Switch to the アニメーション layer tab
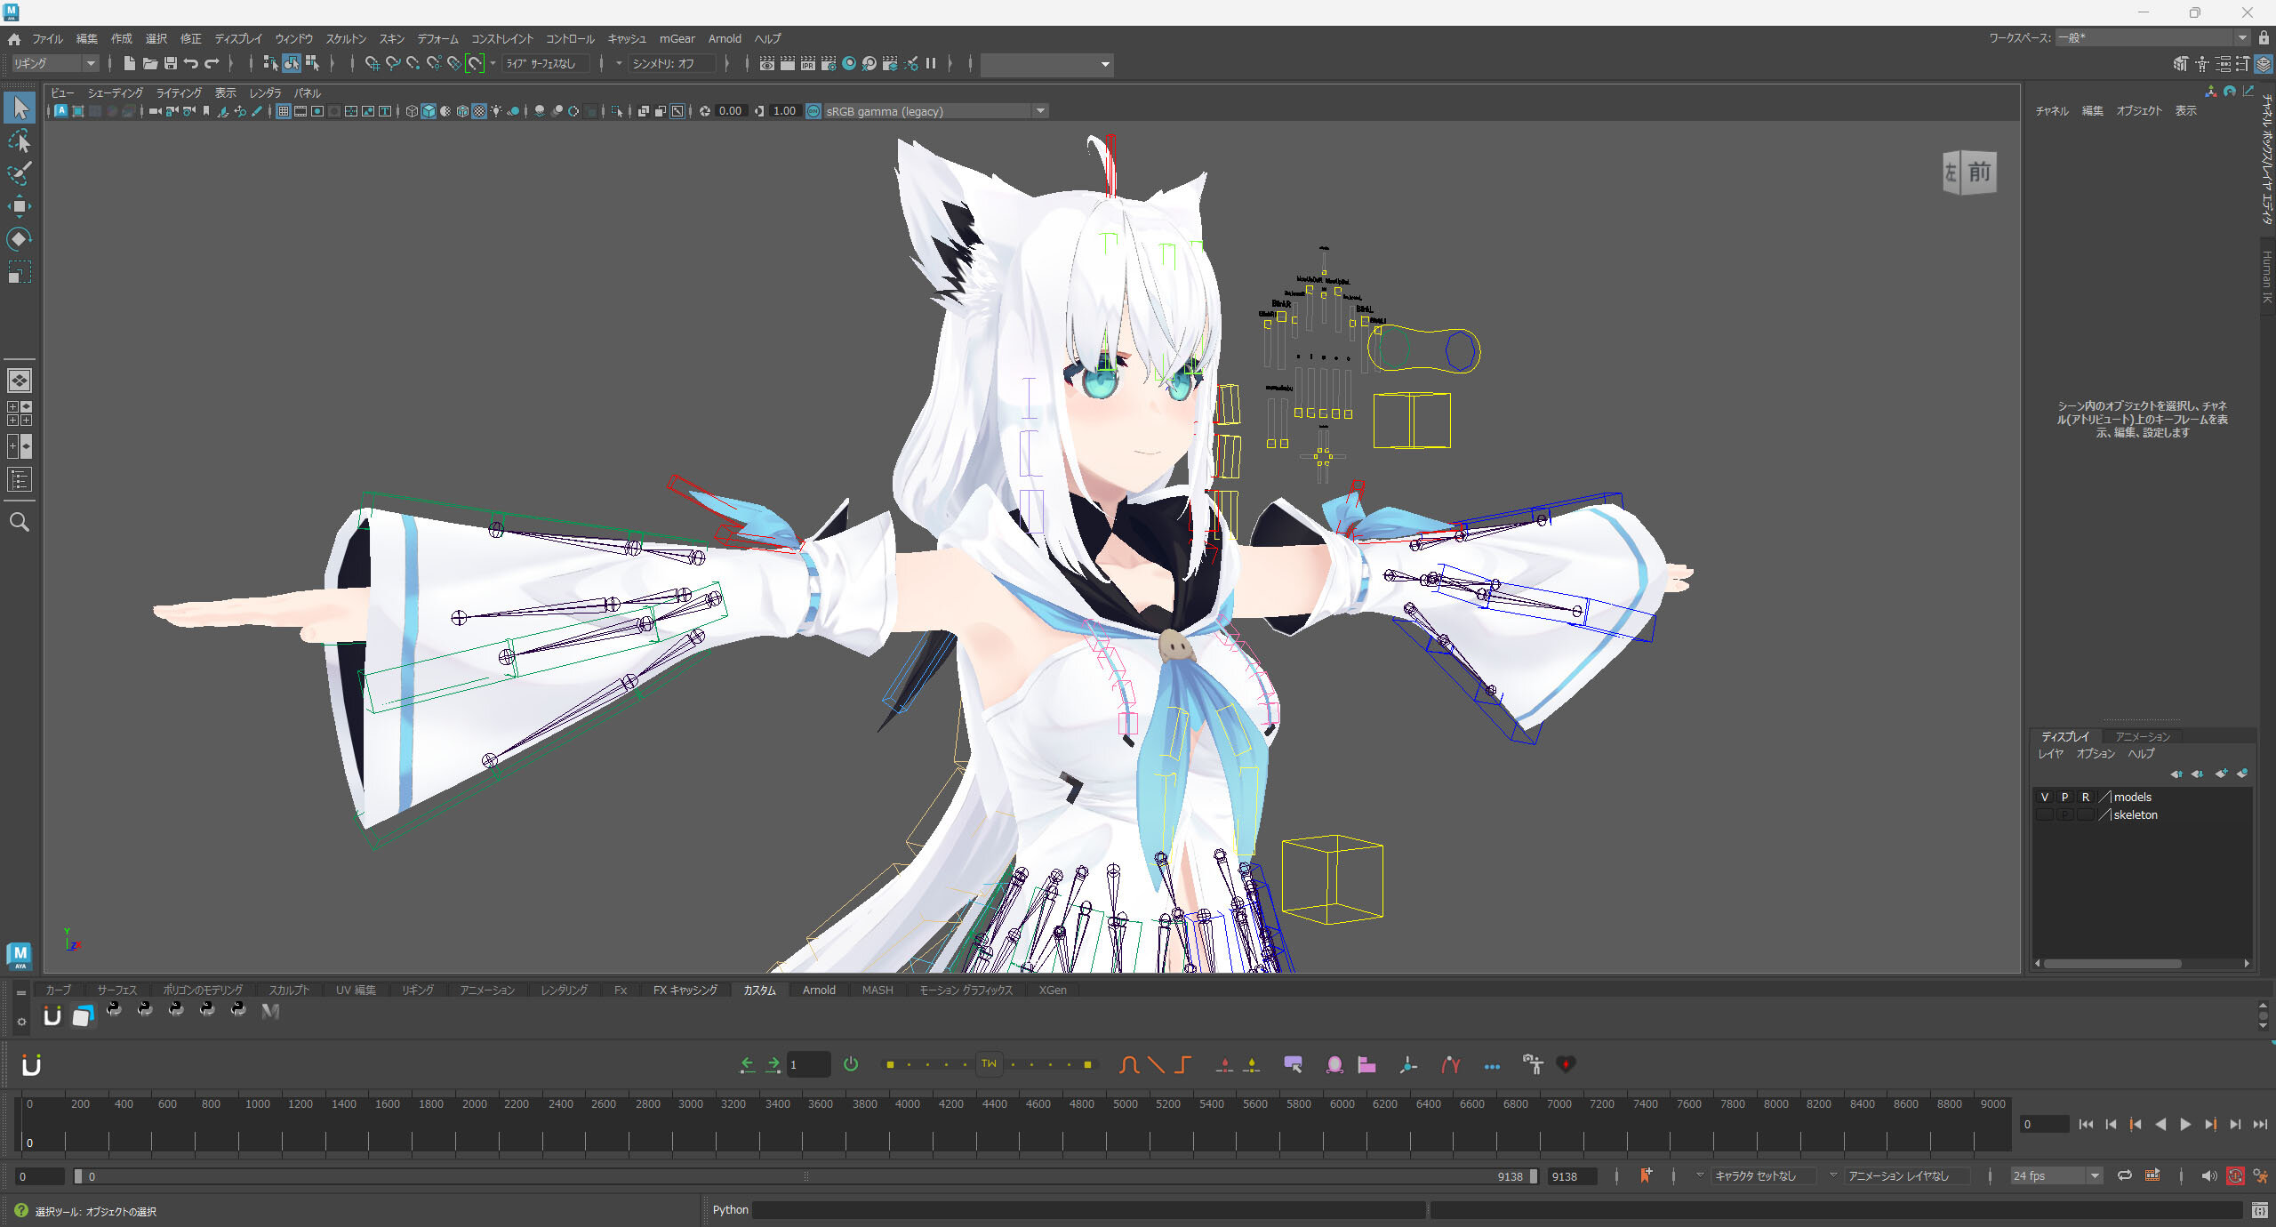 2143,737
